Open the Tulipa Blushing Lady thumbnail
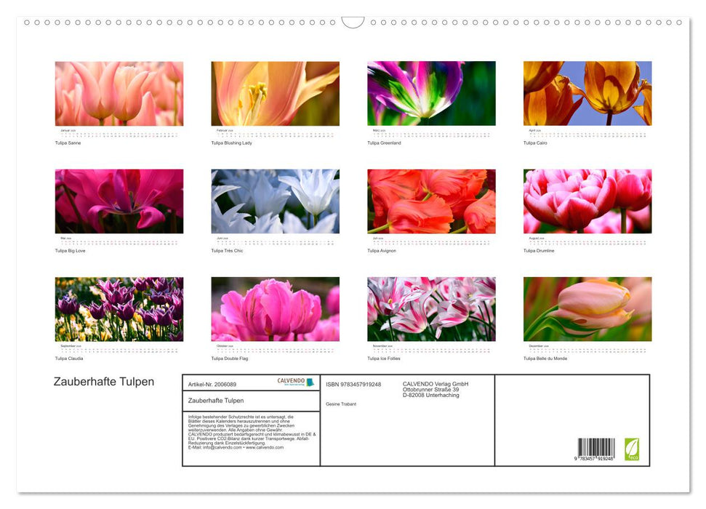 [x=275, y=93]
